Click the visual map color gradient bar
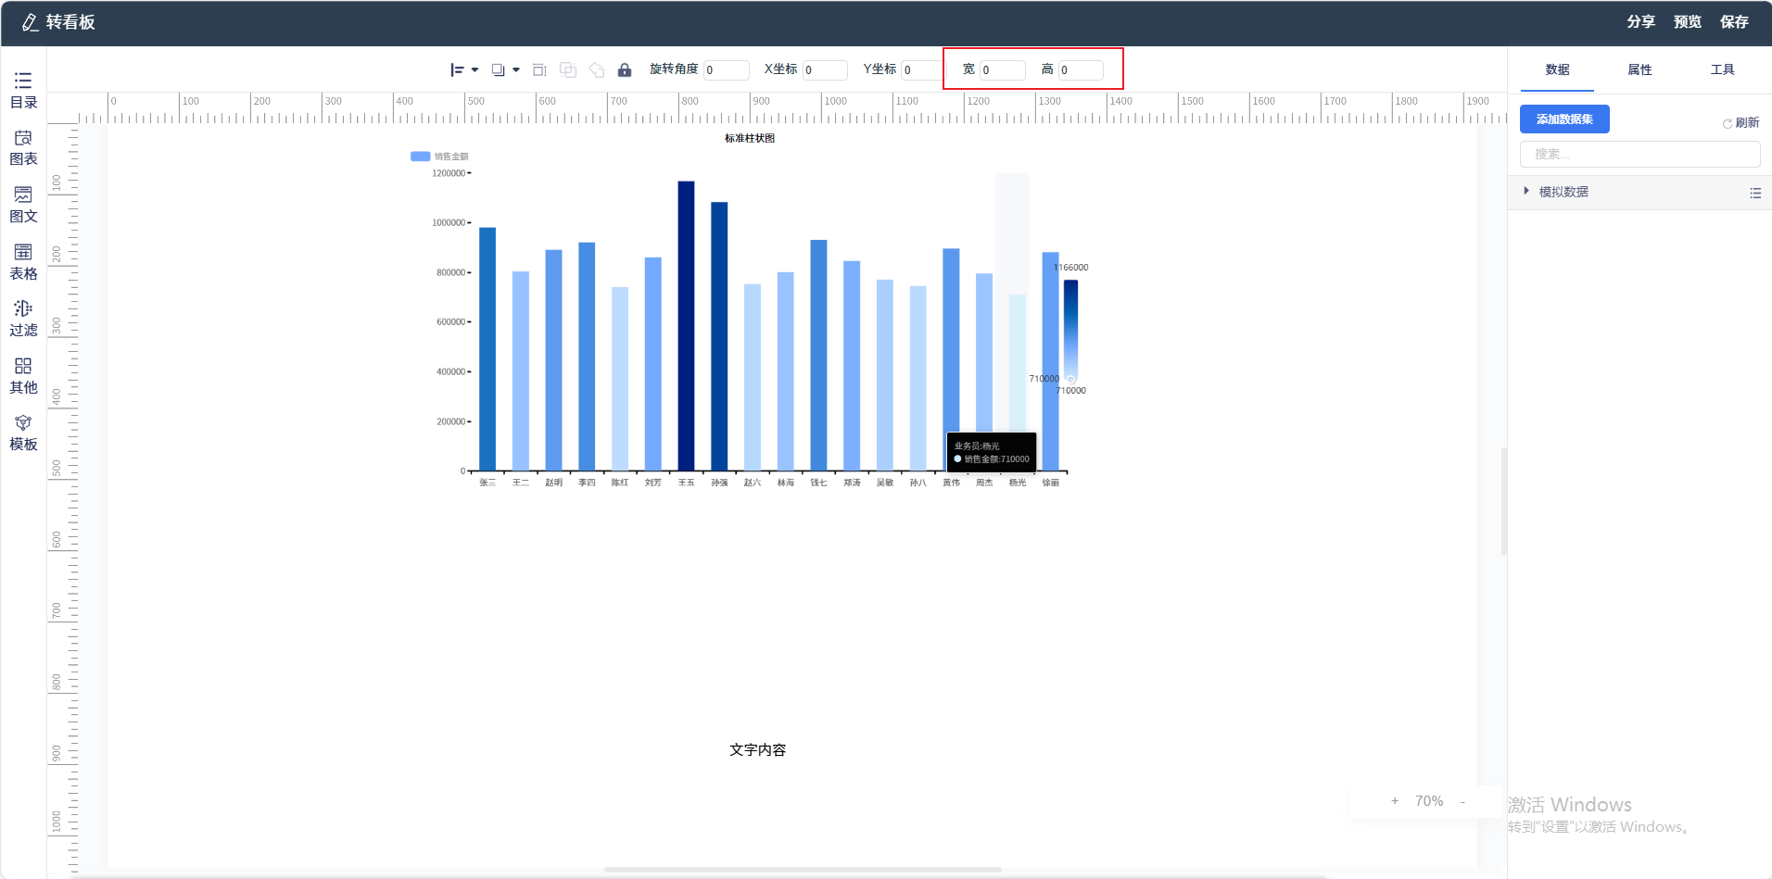The width and height of the screenshot is (1772, 879). (x=1070, y=329)
